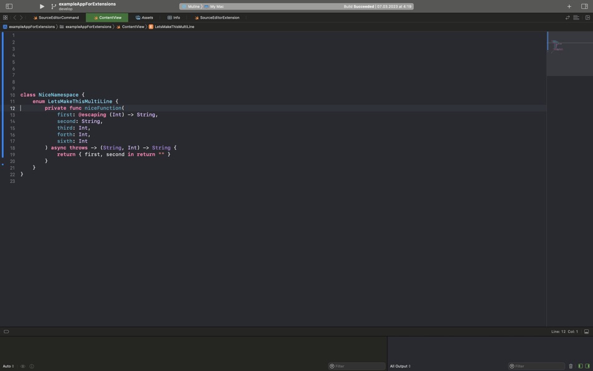This screenshot has height=371, width=593.
Task: Focus the console Filter field
Action: 536,366
